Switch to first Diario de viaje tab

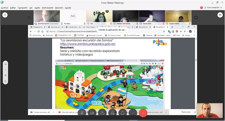pos(56,27)
